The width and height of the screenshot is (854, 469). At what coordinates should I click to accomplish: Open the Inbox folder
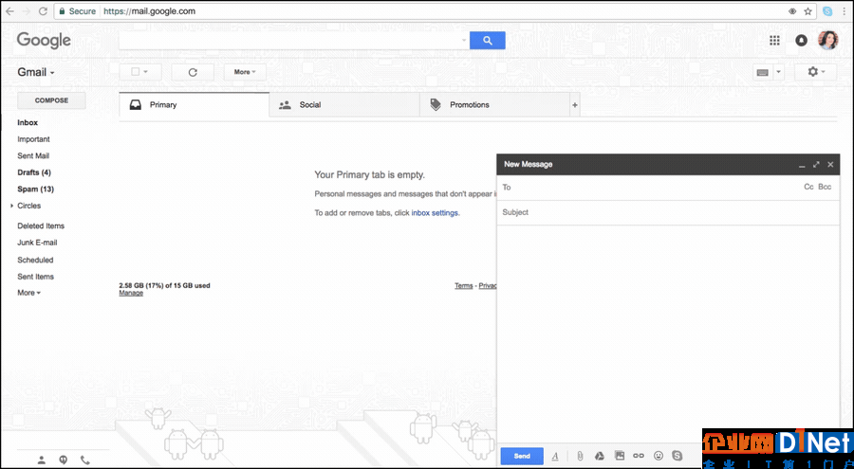[28, 122]
